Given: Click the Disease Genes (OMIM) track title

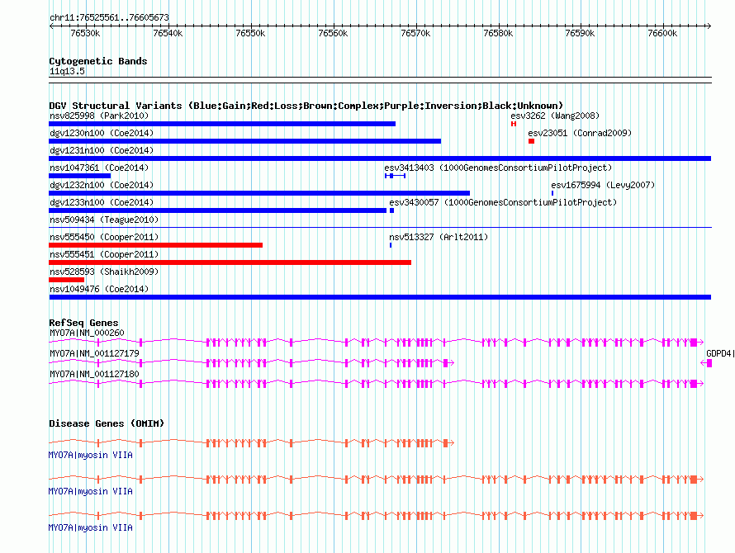Looking at the screenshot, I should pos(107,423).
